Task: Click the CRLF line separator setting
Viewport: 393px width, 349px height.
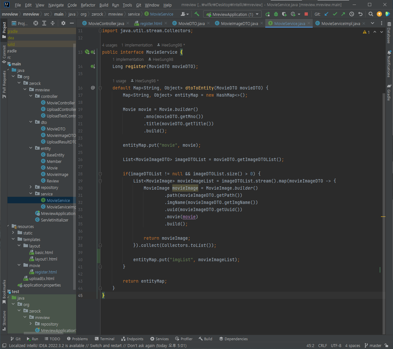Action: [x=322, y=345]
